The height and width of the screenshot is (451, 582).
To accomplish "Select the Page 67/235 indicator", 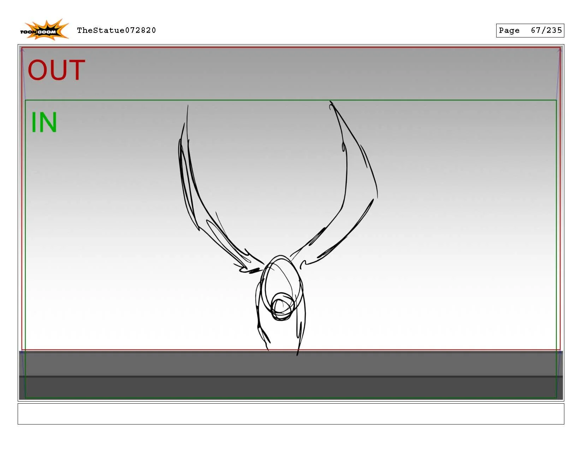I will (x=530, y=30).
